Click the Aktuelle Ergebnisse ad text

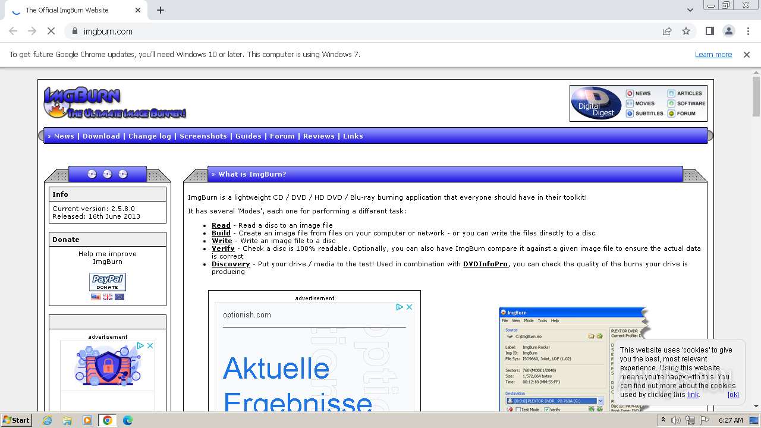tap(297, 383)
